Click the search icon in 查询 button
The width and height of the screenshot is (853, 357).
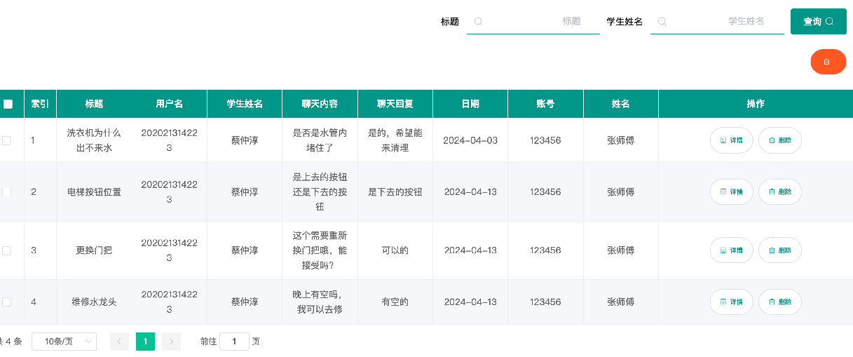click(x=830, y=22)
